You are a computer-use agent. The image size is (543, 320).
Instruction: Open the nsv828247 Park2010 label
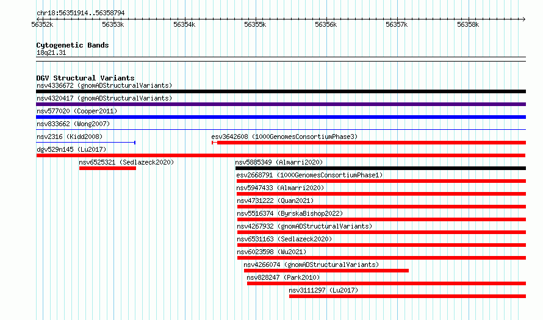(x=283, y=277)
